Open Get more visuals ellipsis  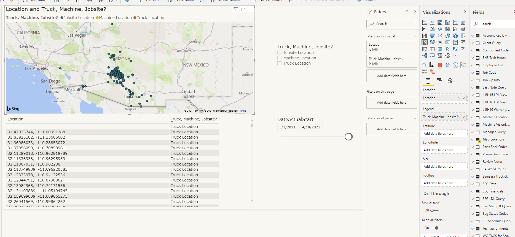(455, 56)
